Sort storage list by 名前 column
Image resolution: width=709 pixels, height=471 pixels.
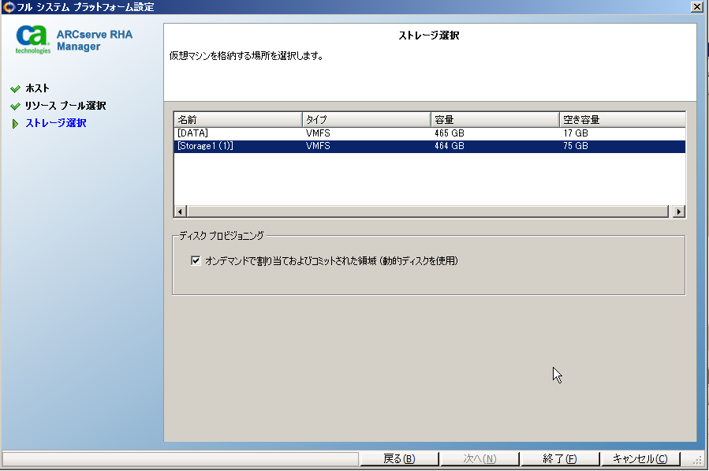click(238, 119)
